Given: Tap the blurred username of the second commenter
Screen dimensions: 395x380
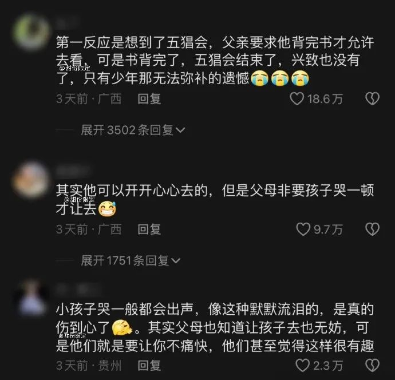Looking at the screenshot, I should pyautogui.click(x=73, y=171).
